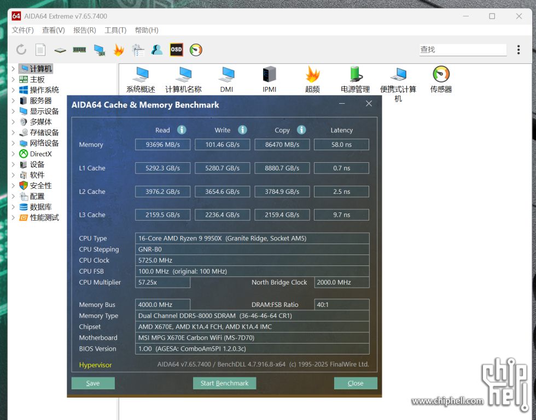
Task: Open the 工具(T) menu
Action: pyautogui.click(x=115, y=30)
